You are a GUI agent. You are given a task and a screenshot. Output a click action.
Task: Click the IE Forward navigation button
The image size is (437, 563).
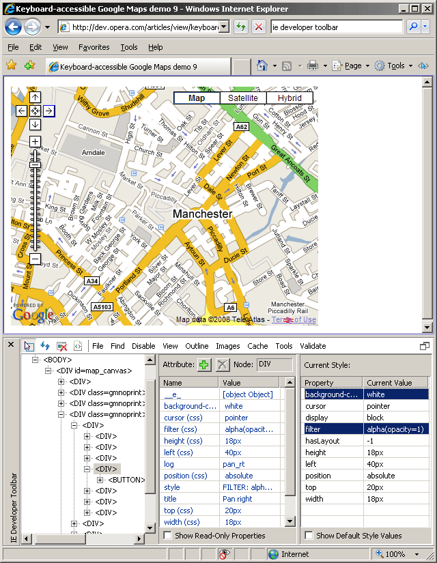pyautogui.click(x=32, y=27)
